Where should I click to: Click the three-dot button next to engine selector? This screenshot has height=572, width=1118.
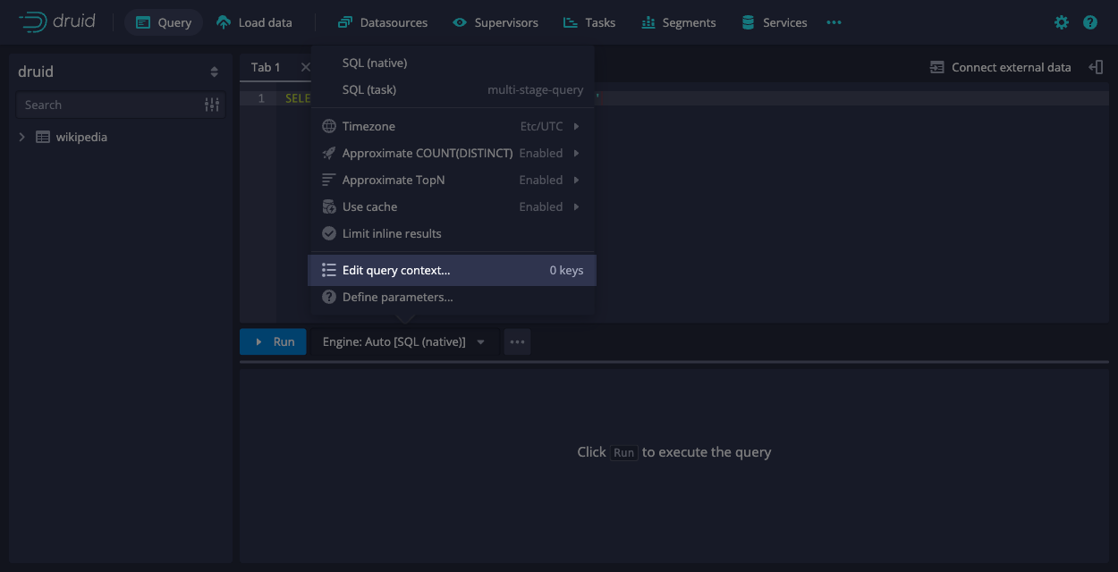click(x=517, y=341)
